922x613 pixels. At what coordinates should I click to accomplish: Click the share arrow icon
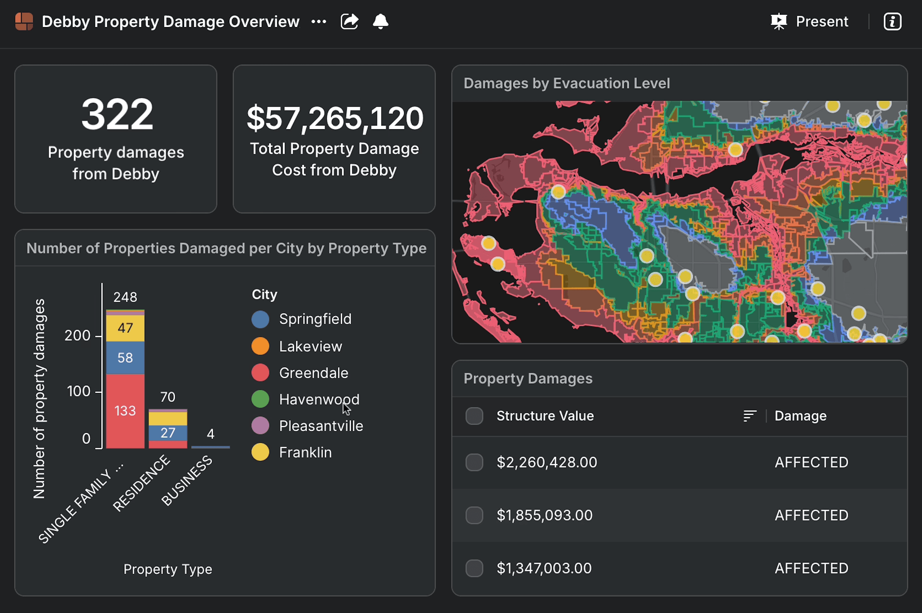pyautogui.click(x=349, y=22)
